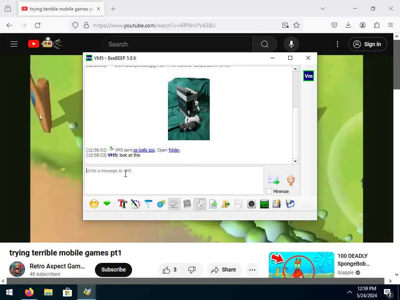Open the 100 DEADLY SpongeBob video thumbnail
The height and width of the screenshot is (300, 400).
(301, 264)
